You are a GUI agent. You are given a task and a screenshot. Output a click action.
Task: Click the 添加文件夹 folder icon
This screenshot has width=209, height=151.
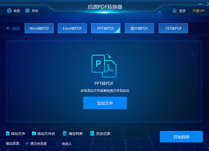[x=34, y=133]
